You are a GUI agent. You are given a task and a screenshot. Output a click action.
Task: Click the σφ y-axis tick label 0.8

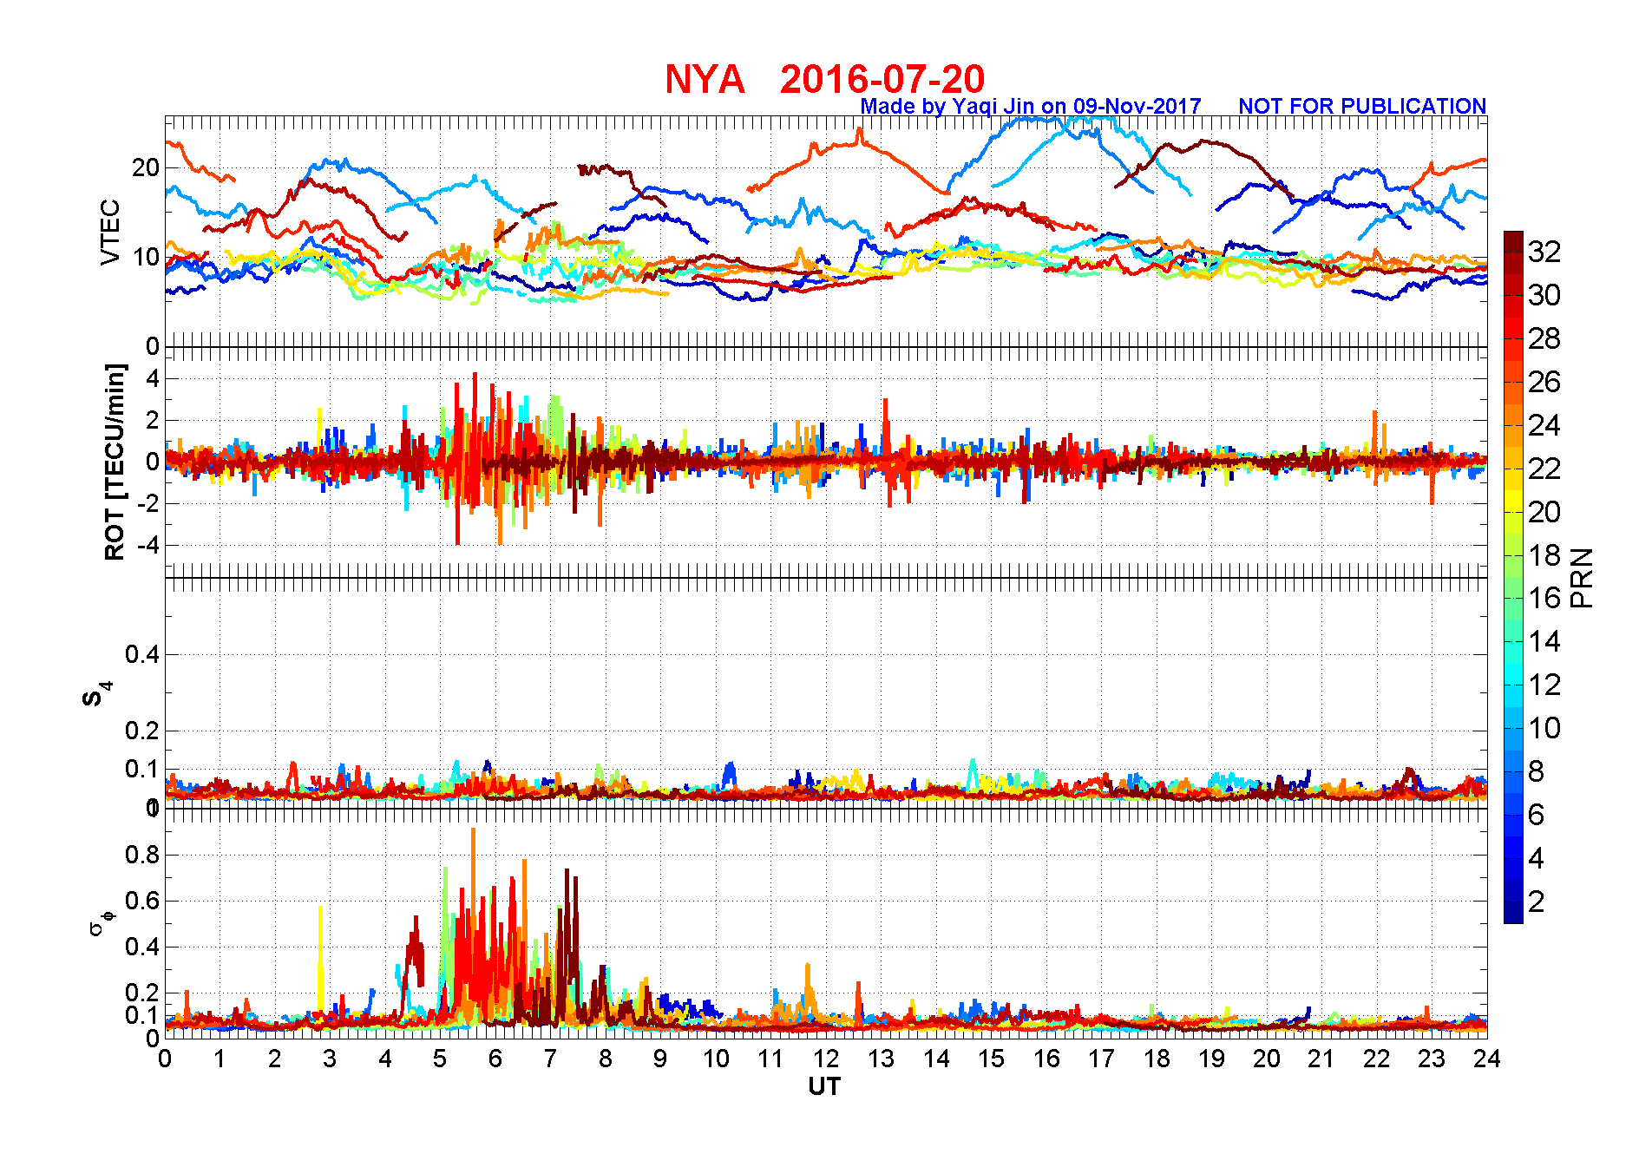pyautogui.click(x=142, y=855)
